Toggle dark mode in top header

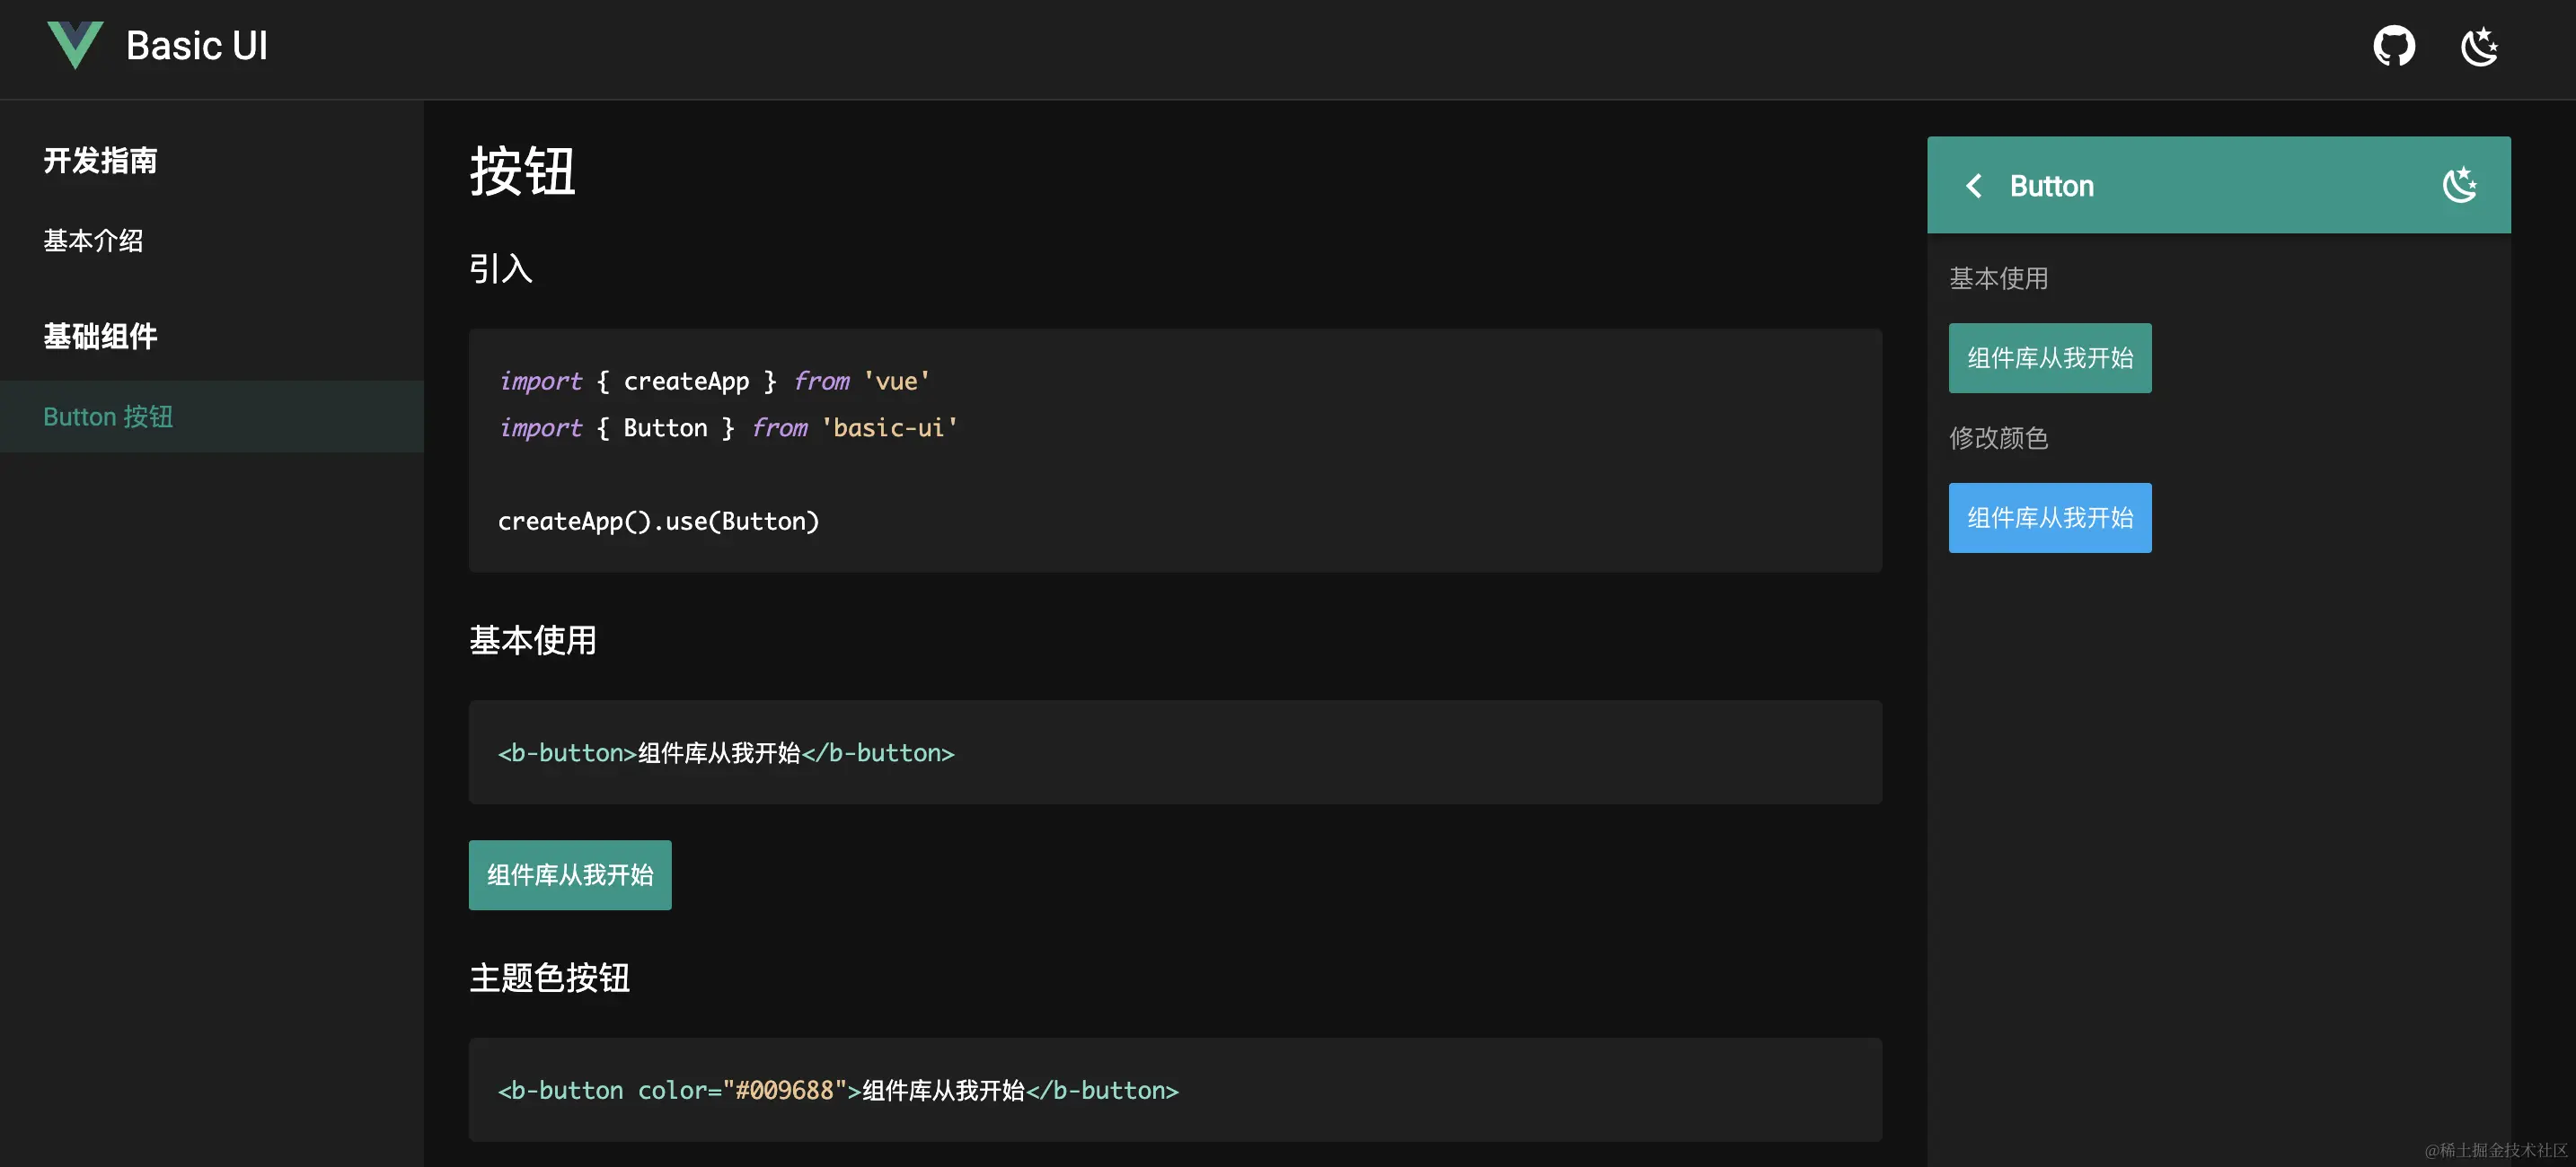(x=2479, y=47)
